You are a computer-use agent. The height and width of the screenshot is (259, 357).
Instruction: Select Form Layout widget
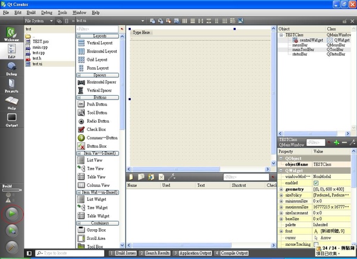pos(93,68)
